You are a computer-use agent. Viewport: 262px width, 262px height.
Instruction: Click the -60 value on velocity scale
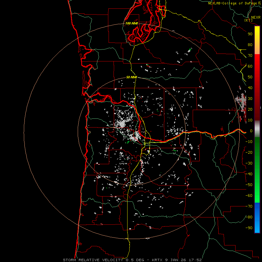pos(249,196)
